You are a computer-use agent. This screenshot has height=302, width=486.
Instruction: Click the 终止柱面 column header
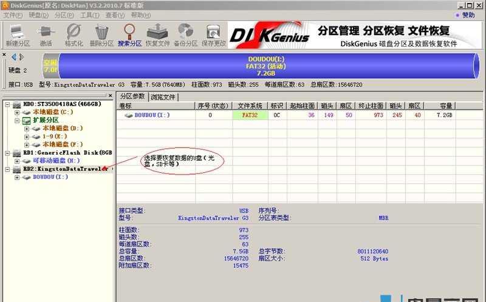click(x=371, y=106)
